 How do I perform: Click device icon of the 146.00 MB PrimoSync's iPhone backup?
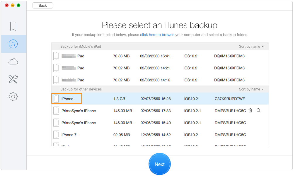click(56, 123)
